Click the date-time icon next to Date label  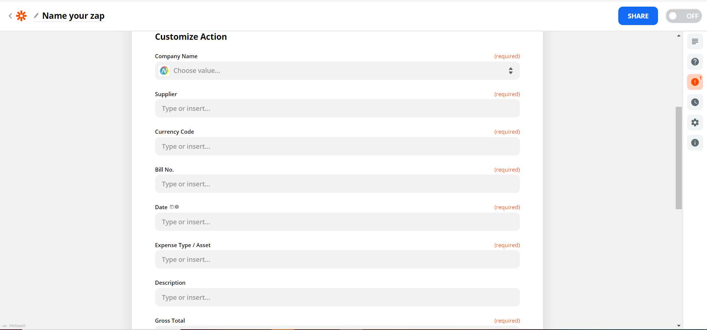coord(174,207)
